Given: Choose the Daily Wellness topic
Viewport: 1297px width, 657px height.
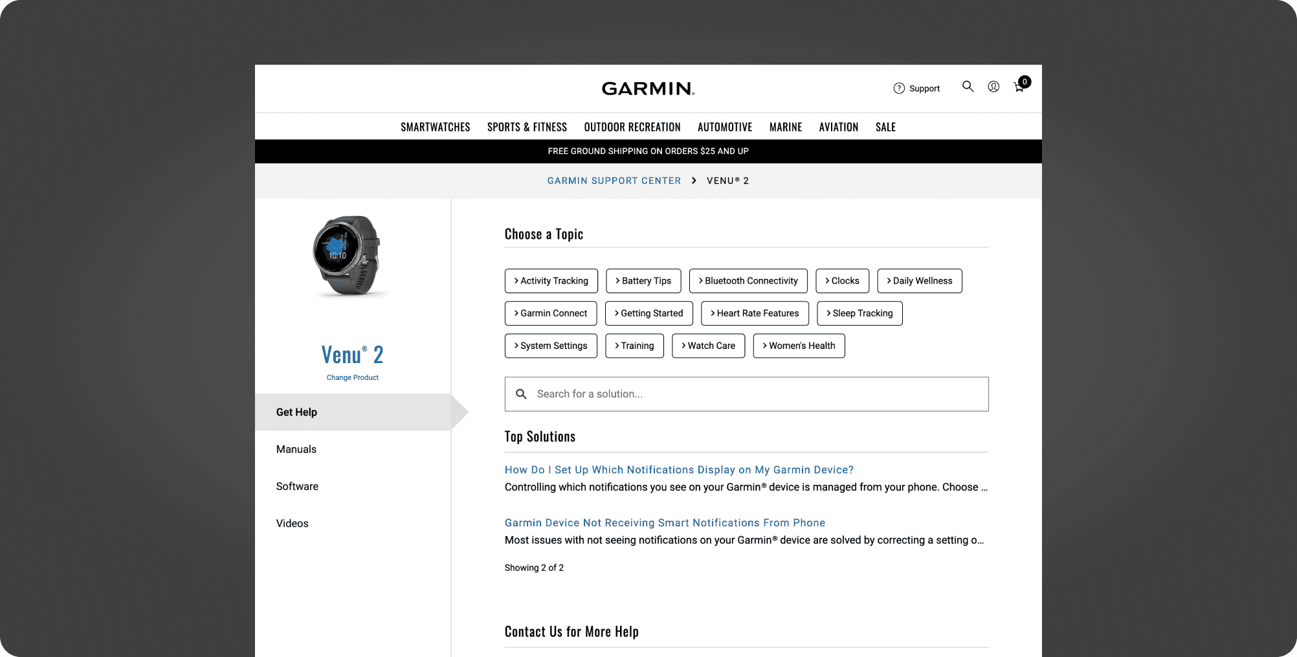Looking at the screenshot, I should pyautogui.click(x=920, y=281).
